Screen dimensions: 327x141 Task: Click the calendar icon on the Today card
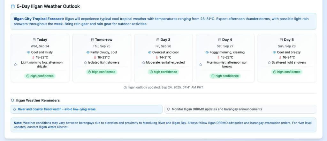click(34, 40)
